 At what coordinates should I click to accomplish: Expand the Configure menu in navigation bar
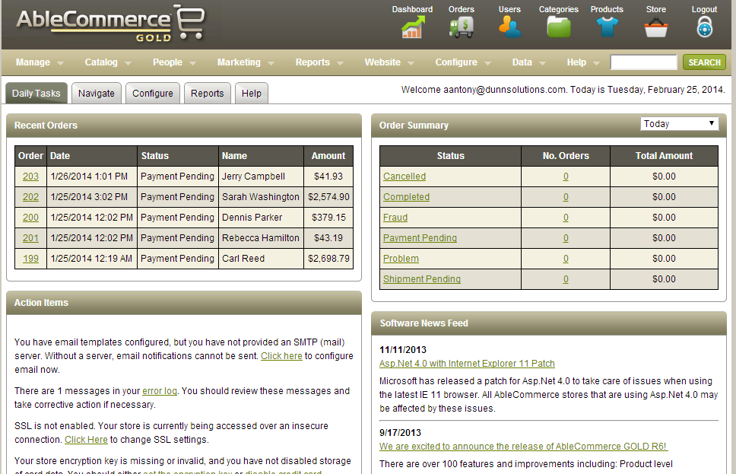463,62
